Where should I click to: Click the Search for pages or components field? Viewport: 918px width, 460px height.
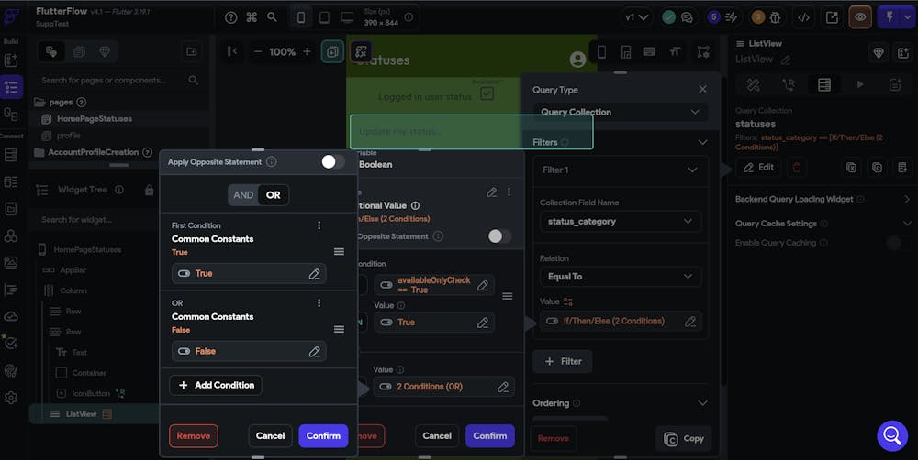pyautogui.click(x=118, y=80)
